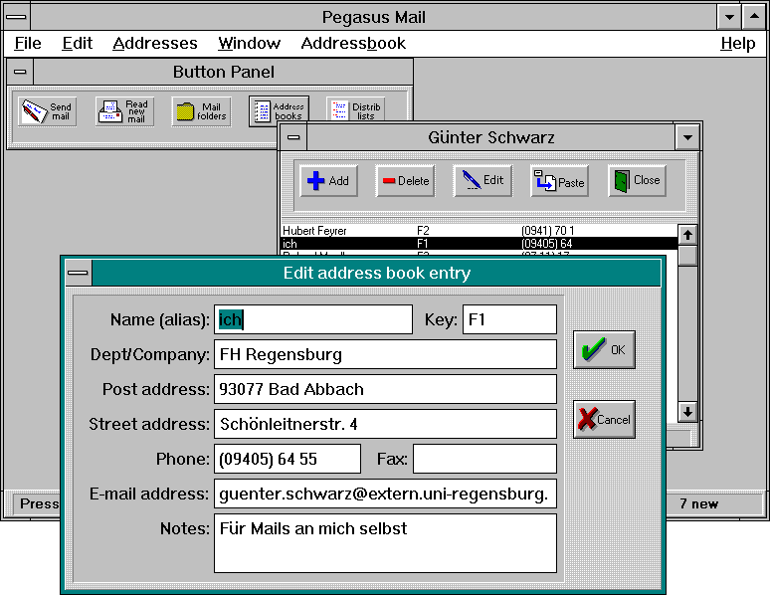Screen dimensions: 770x595
Task: Click the Key field containing F1
Action: 509,319
